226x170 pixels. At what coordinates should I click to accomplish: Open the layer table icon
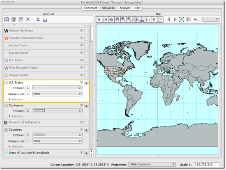(x=21, y=19)
